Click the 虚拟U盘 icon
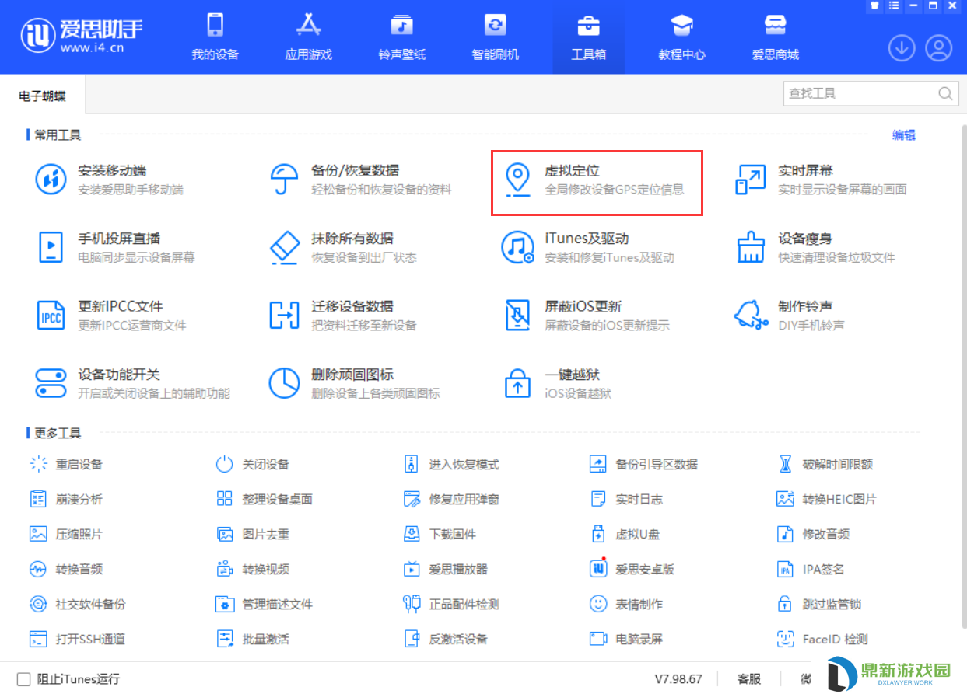The image size is (967, 694). click(598, 534)
